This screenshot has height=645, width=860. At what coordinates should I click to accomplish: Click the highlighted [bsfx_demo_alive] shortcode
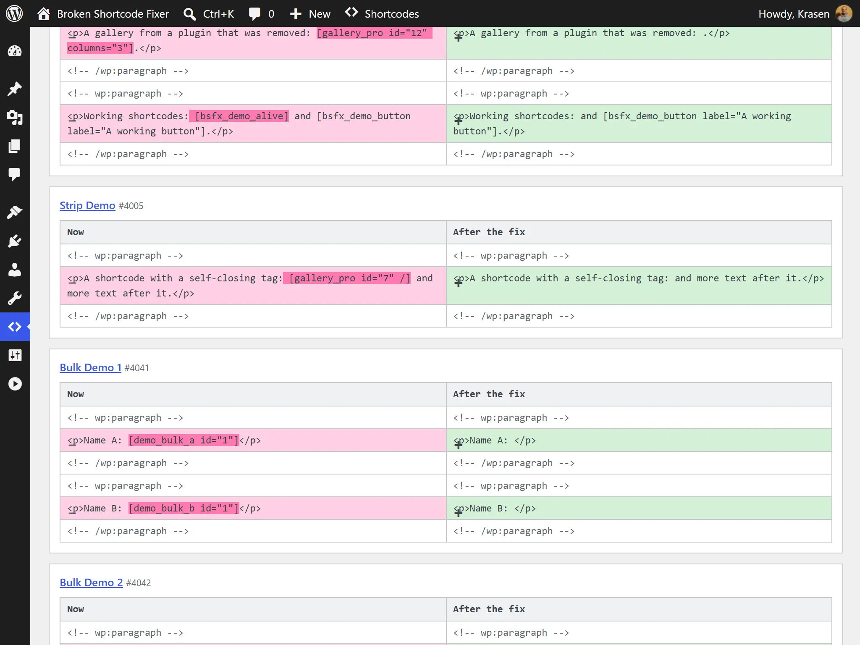tap(239, 116)
